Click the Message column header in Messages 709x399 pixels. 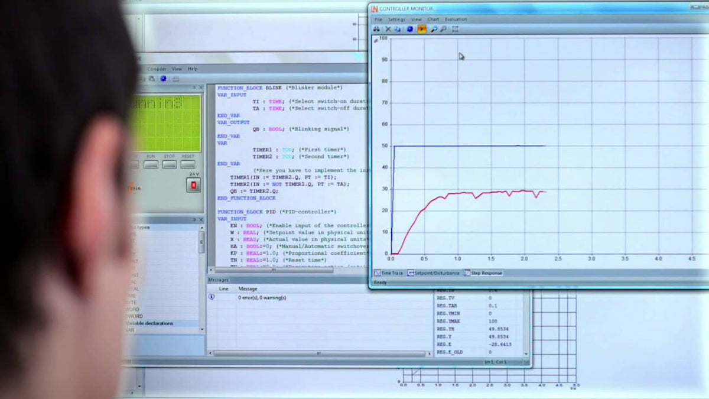pyautogui.click(x=248, y=288)
